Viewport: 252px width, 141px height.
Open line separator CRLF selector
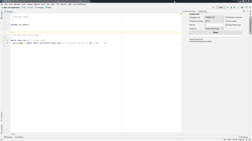tap(229, 140)
